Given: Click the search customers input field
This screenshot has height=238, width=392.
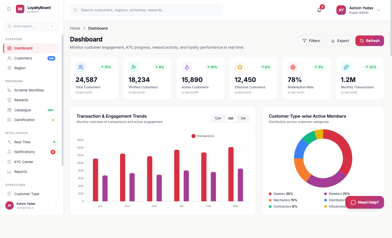Looking at the screenshot, I should point(146,10).
